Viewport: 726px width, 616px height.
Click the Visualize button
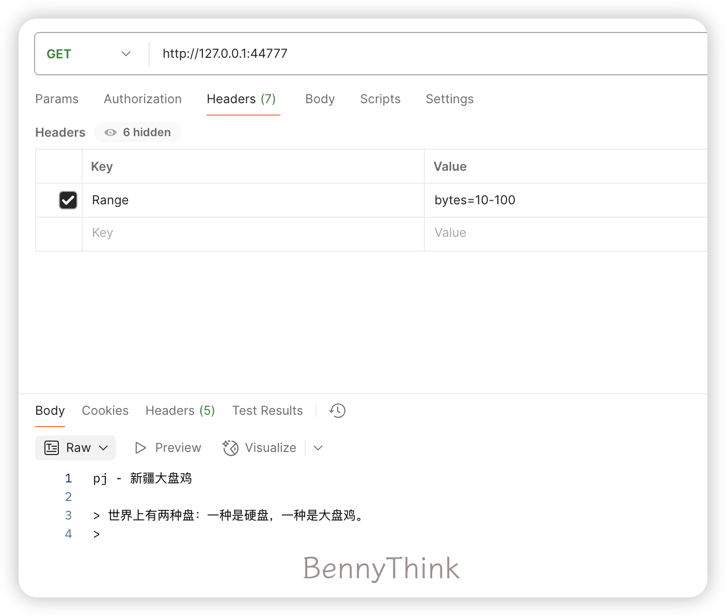[x=260, y=448]
